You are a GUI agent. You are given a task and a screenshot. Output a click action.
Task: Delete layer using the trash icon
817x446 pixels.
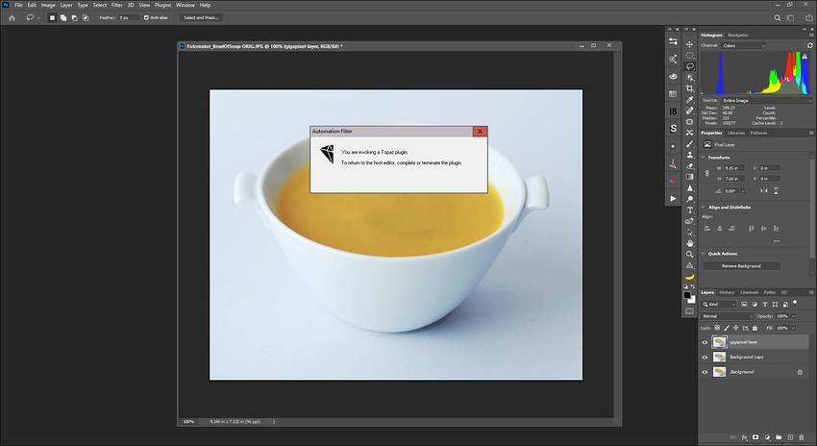pyautogui.click(x=802, y=437)
